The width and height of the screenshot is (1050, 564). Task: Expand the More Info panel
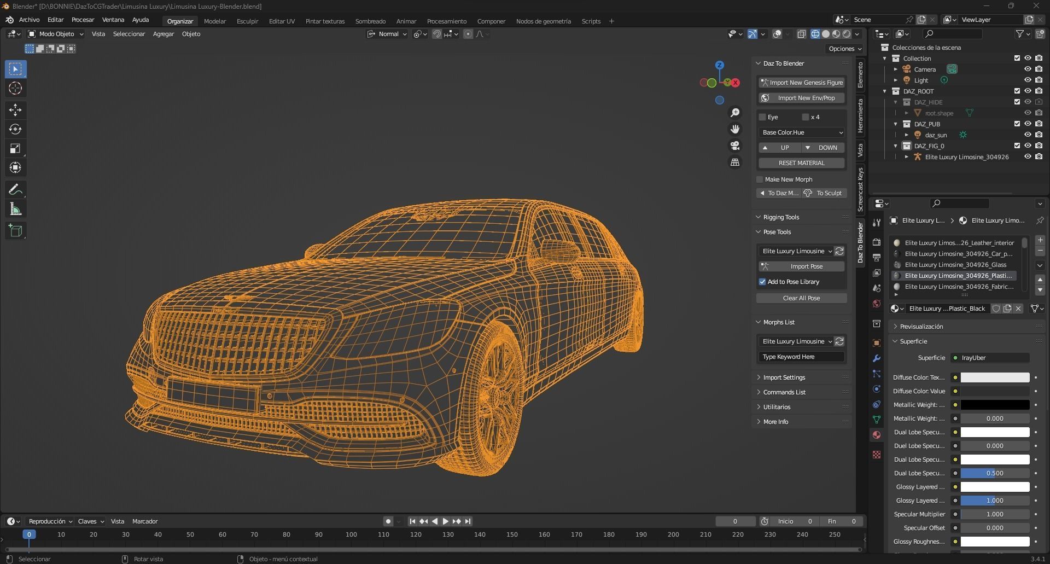775,422
